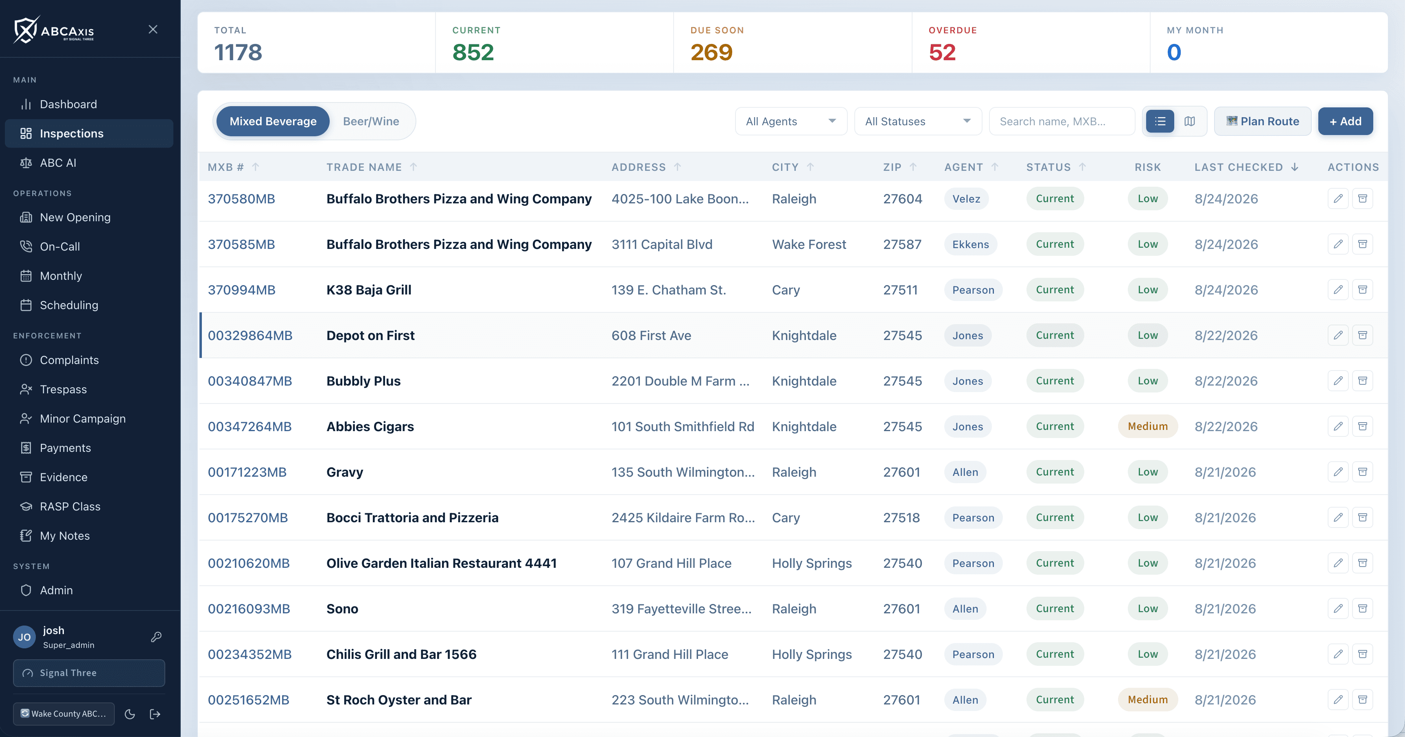Click the Payments receipt icon
Image resolution: width=1405 pixels, height=737 pixels.
coord(26,448)
